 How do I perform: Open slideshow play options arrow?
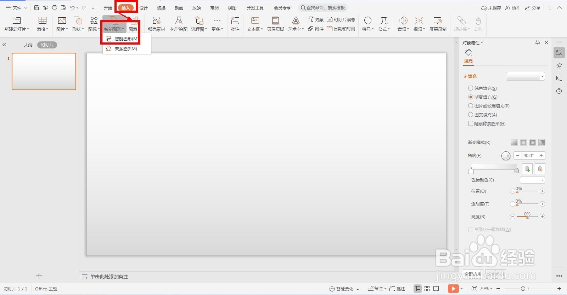pos(461,289)
